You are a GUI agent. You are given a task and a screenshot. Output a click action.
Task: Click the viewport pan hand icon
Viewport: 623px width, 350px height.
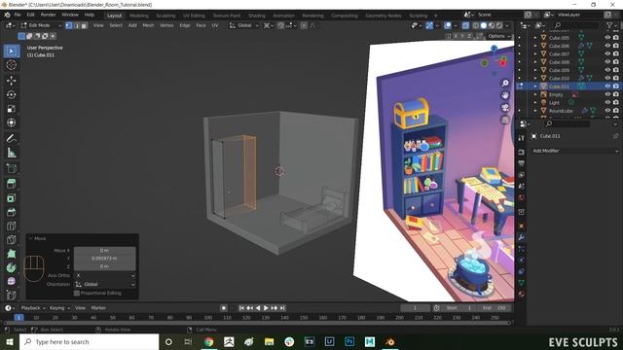(505, 95)
